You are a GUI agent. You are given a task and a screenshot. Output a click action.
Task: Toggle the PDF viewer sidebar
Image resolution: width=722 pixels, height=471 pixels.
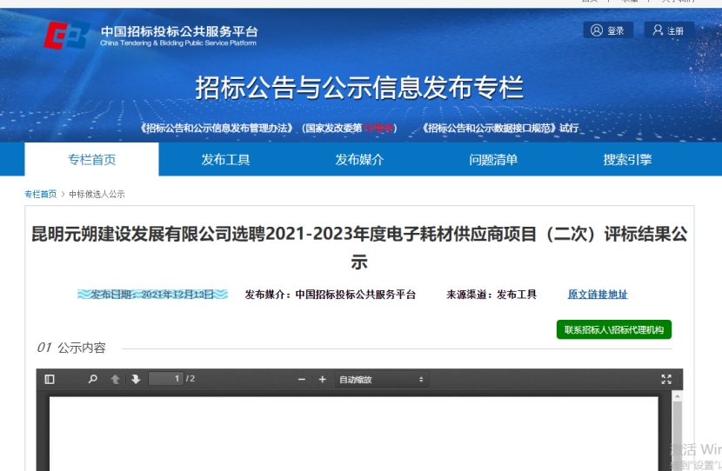tap(50, 379)
